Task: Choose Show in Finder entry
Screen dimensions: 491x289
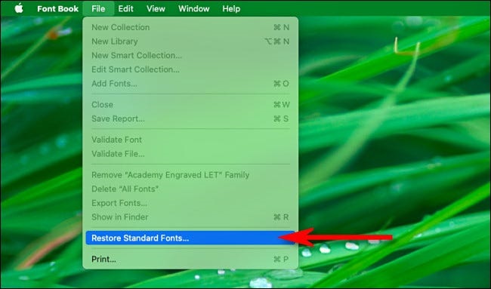Action: [x=190, y=217]
